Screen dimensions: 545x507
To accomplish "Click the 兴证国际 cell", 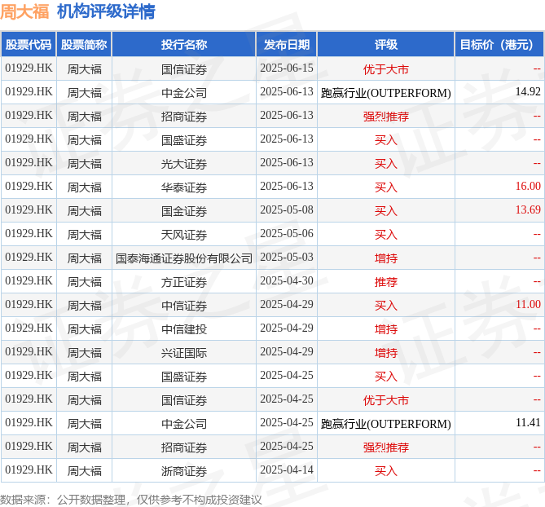I will click(x=184, y=353).
